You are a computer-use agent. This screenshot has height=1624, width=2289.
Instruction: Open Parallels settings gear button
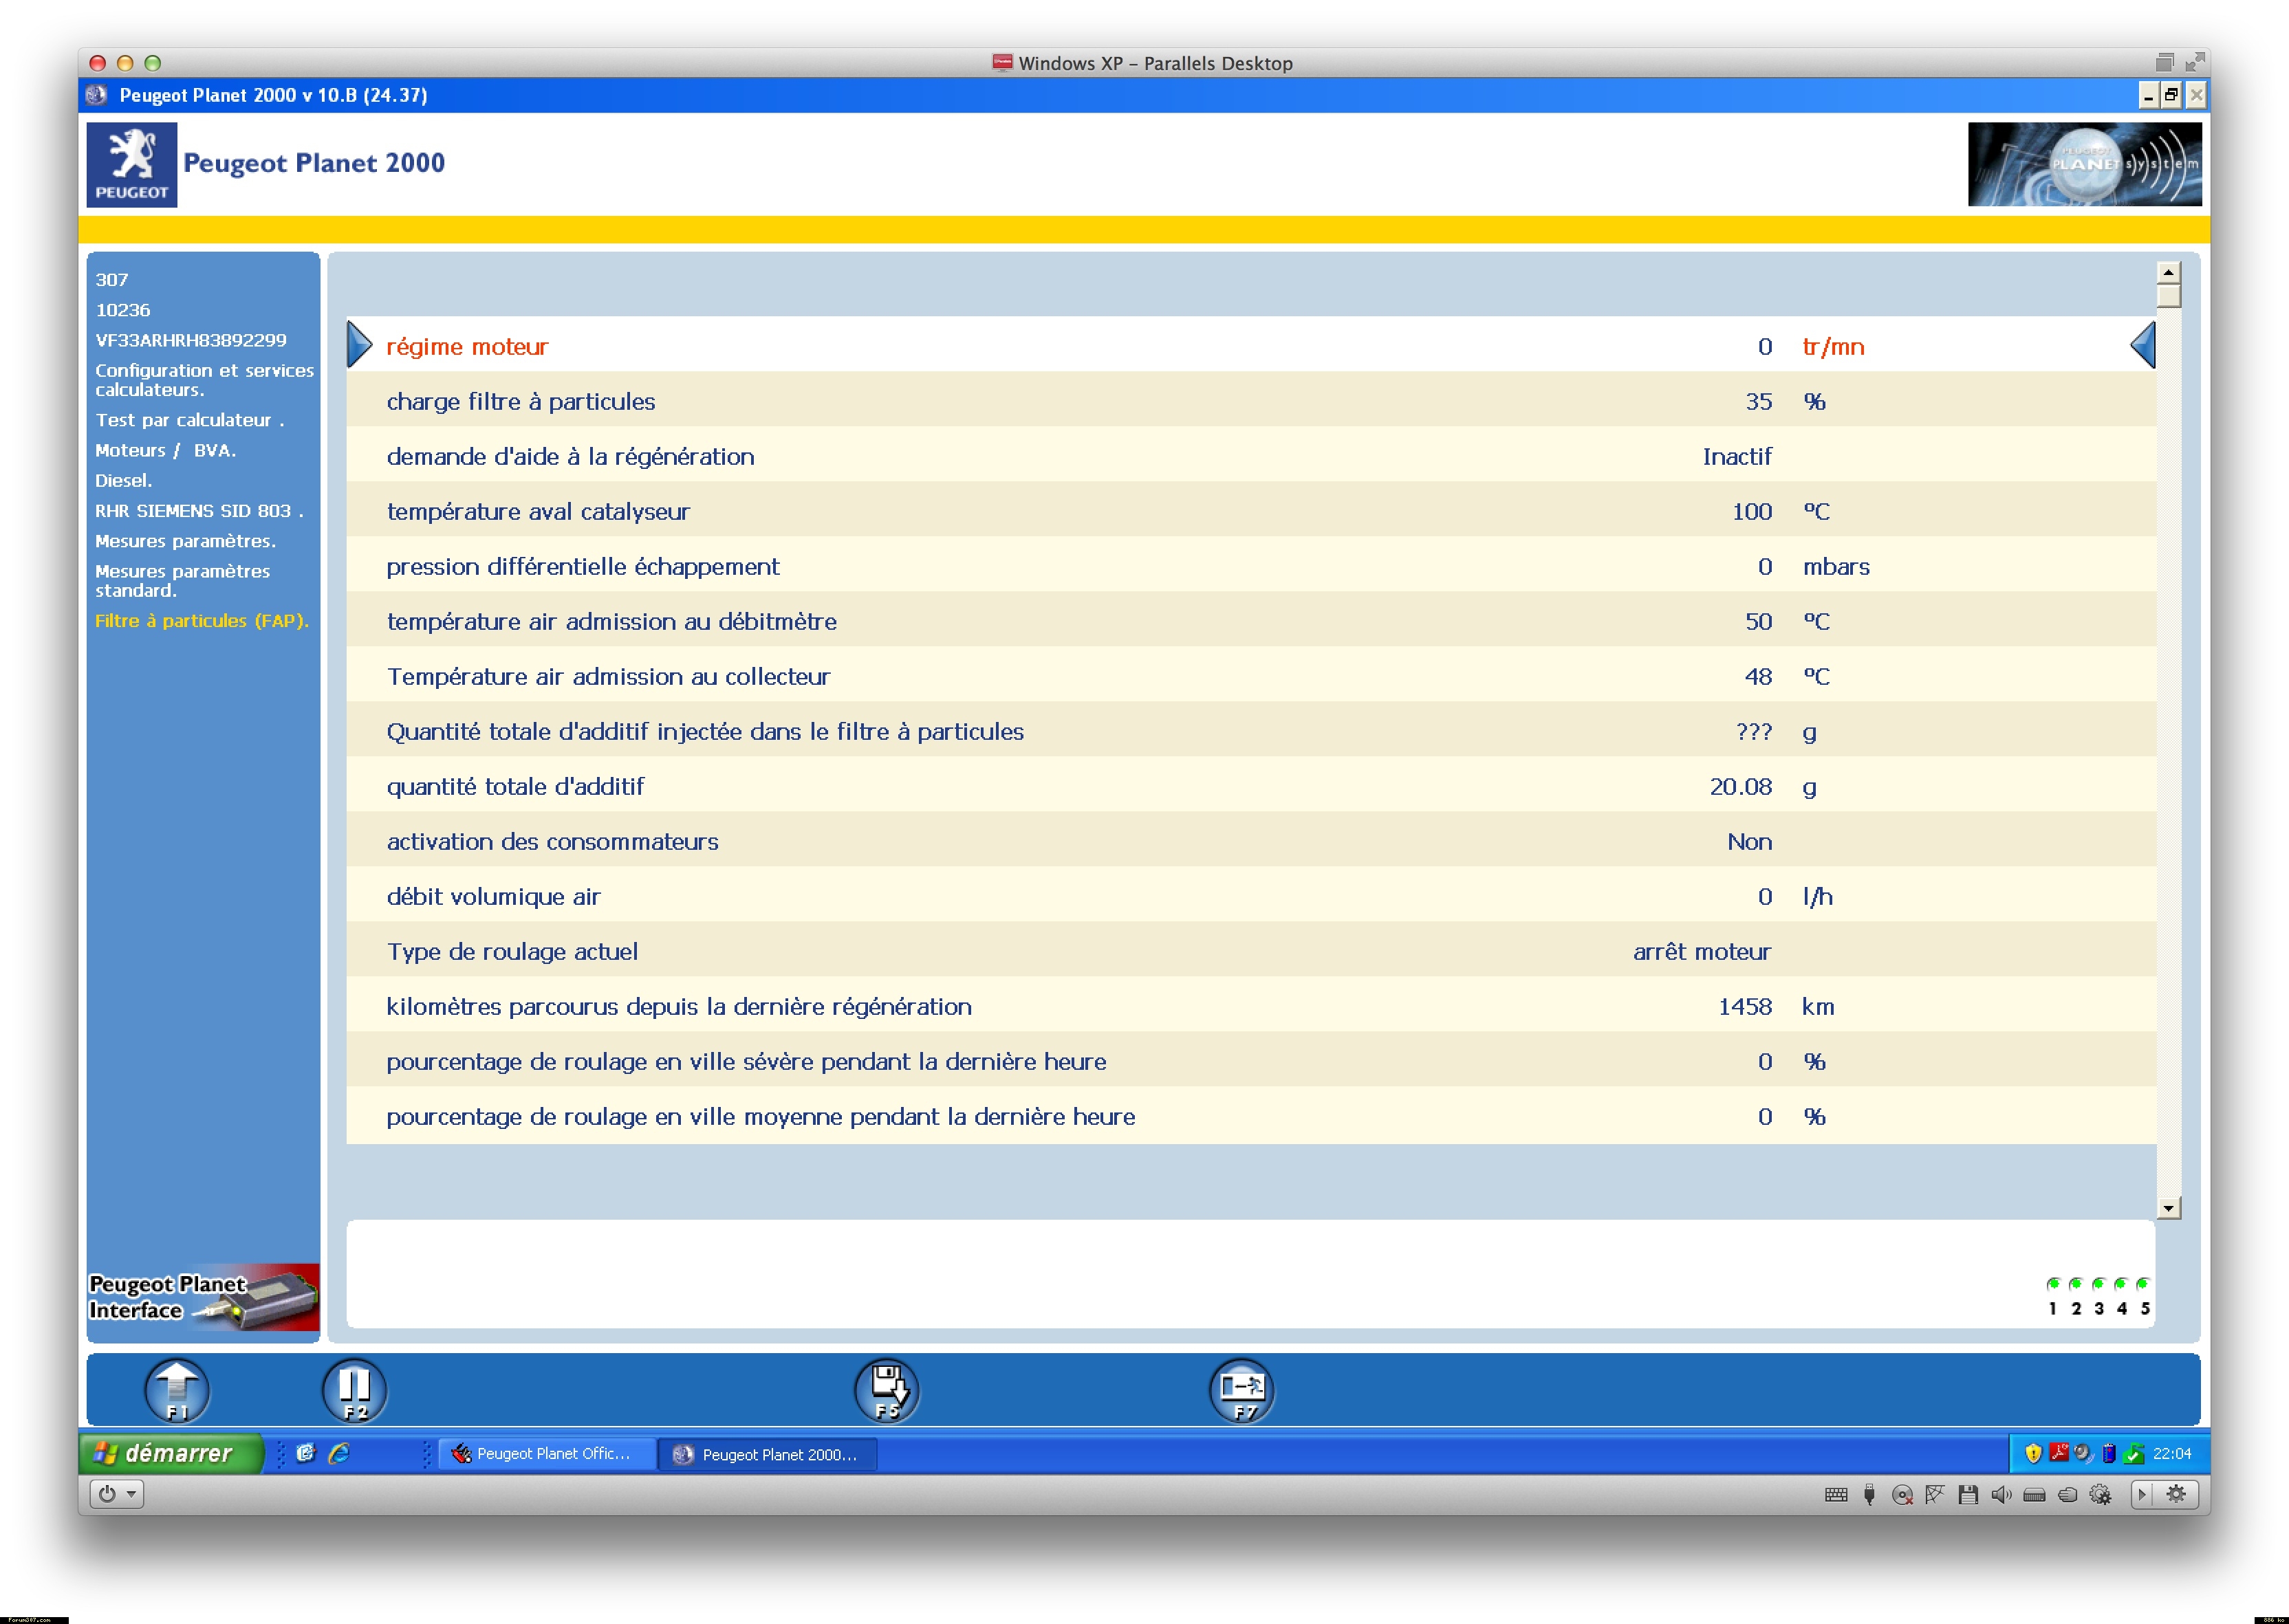(x=2176, y=1495)
